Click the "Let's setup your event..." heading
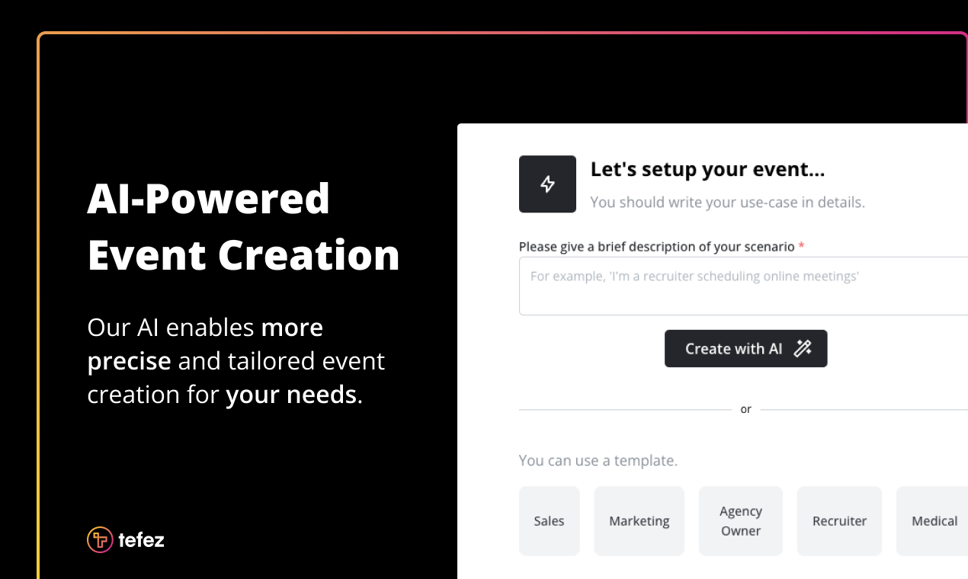 click(707, 169)
